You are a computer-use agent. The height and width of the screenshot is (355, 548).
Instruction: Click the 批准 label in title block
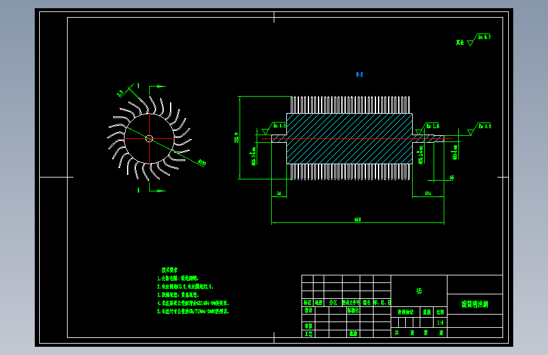tap(353, 334)
